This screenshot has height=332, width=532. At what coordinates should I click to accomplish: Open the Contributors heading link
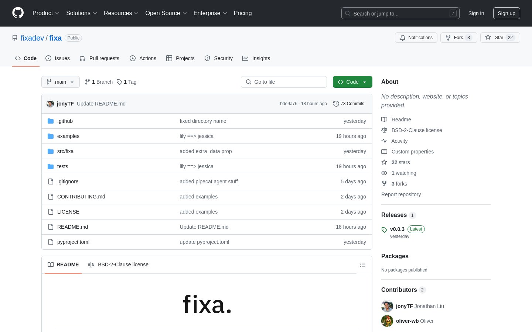399,290
